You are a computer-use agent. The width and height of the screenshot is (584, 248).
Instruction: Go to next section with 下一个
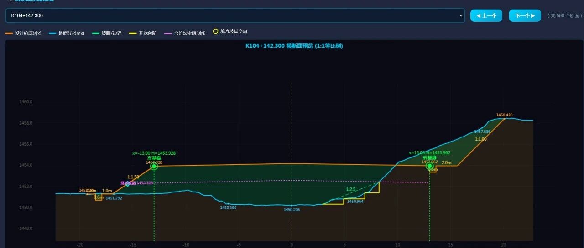tap(525, 15)
